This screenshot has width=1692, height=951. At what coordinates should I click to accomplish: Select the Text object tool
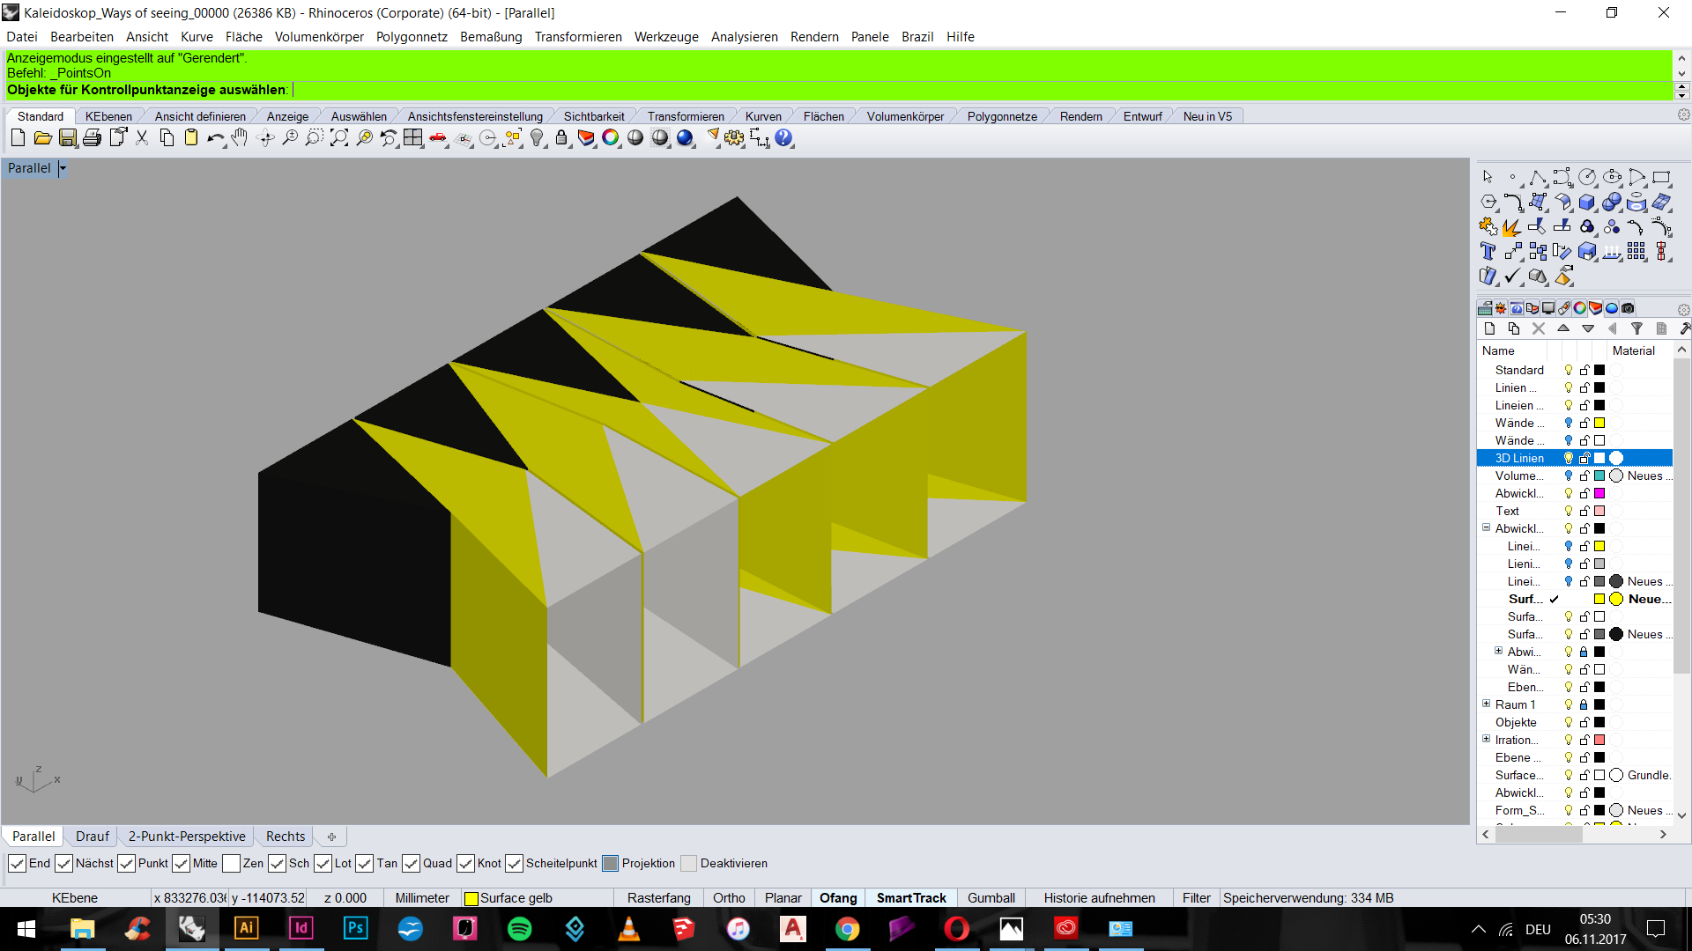1488,252
